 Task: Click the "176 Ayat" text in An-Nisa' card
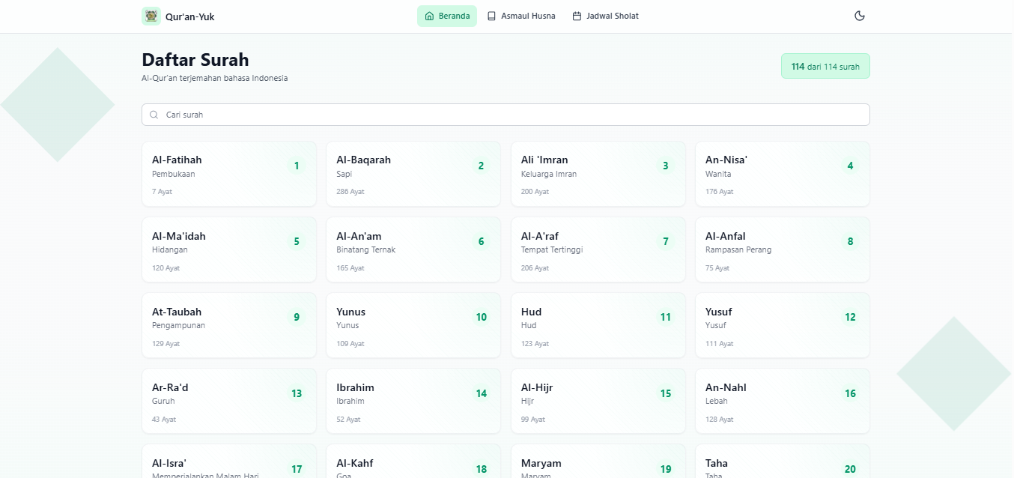[719, 192]
